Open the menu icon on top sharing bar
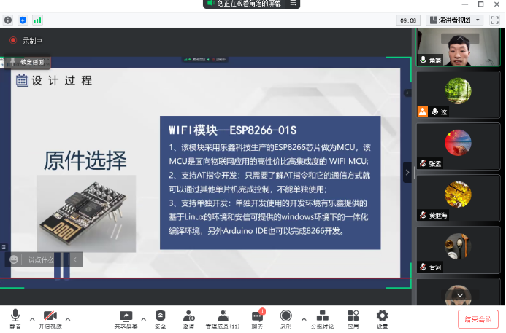Screen dimensions: 506x333 coord(293,3)
